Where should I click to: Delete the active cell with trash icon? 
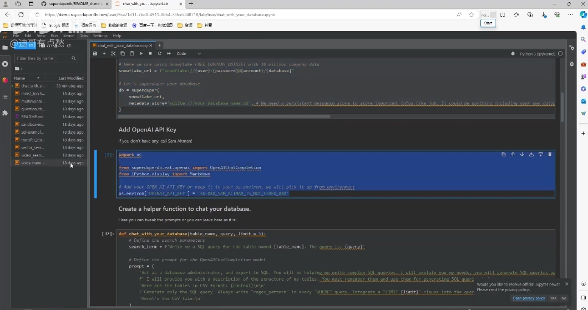[x=550, y=154]
